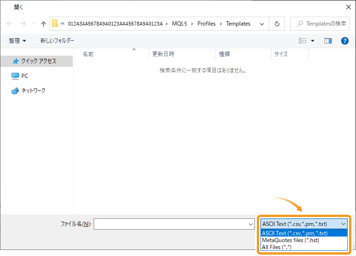The image size is (356, 256).
Task: Choose ASCII Text (*.csv,*.prn,*.txt) option in list
Action: click(x=304, y=233)
